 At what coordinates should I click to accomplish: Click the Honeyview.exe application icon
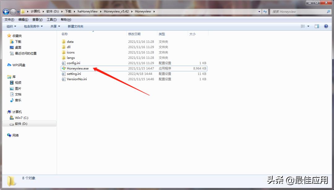pyautogui.click(x=64, y=68)
